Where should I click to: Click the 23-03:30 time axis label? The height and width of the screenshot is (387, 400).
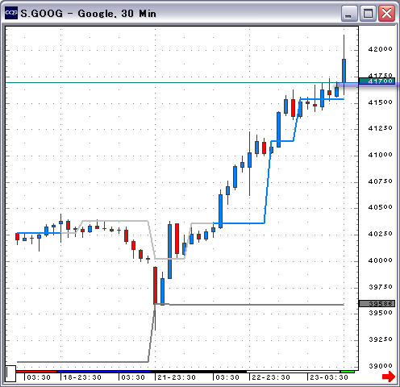(329, 377)
